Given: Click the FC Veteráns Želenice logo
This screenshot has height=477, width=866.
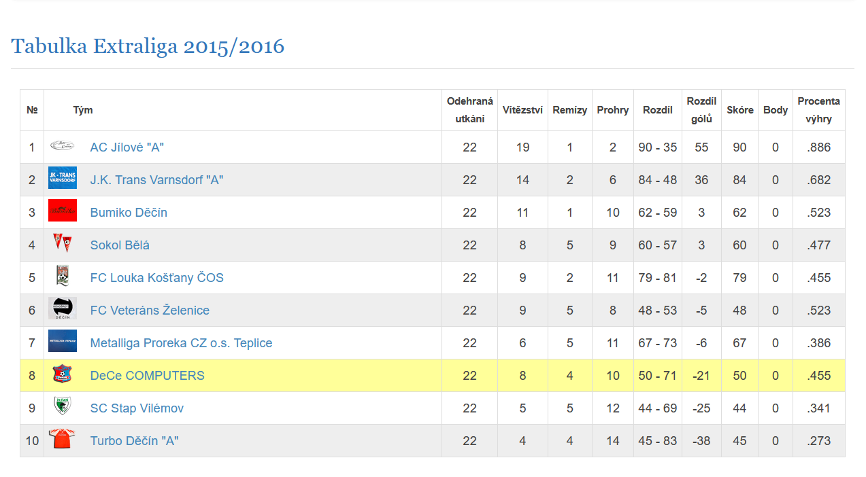Looking at the screenshot, I should coord(62,309).
